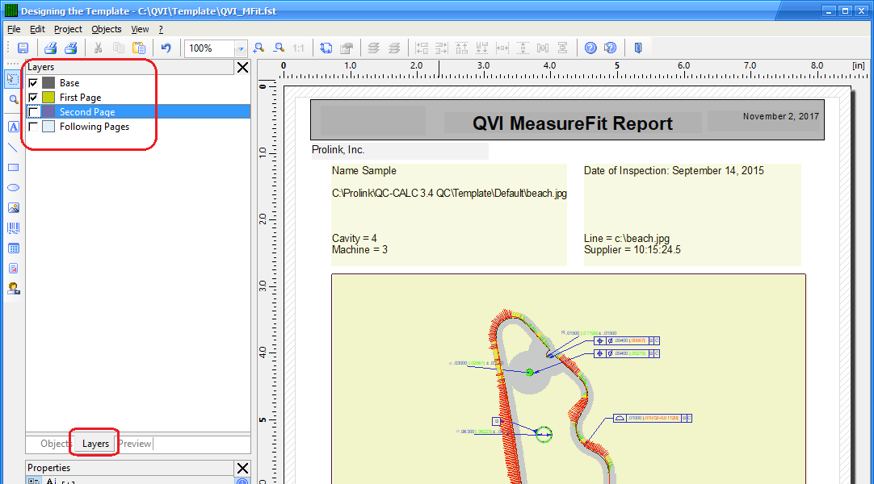The width and height of the screenshot is (874, 484).
Task: Send object to back using second stack icon
Action: 394,48
